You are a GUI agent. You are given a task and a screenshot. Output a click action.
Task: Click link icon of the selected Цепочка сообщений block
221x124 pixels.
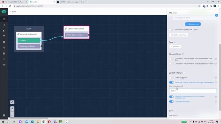66,29
